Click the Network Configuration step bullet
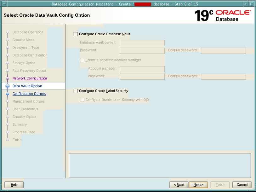 click(8, 78)
